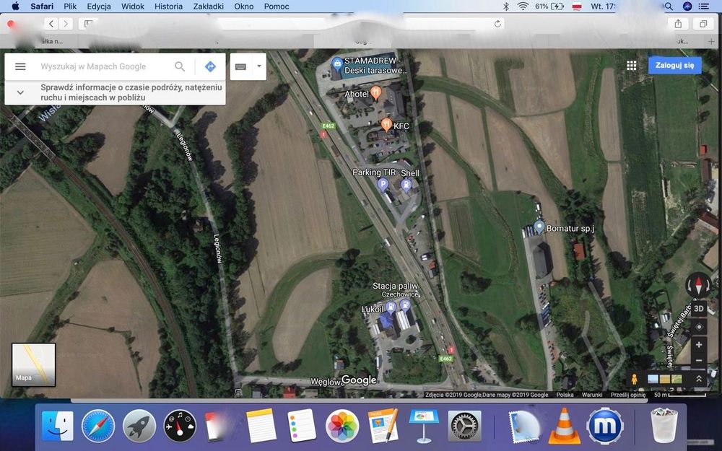Open the first photo thumbnail in imagery strip
The image size is (722, 451).
point(653,380)
